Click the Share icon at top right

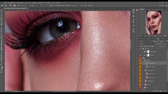166,5
